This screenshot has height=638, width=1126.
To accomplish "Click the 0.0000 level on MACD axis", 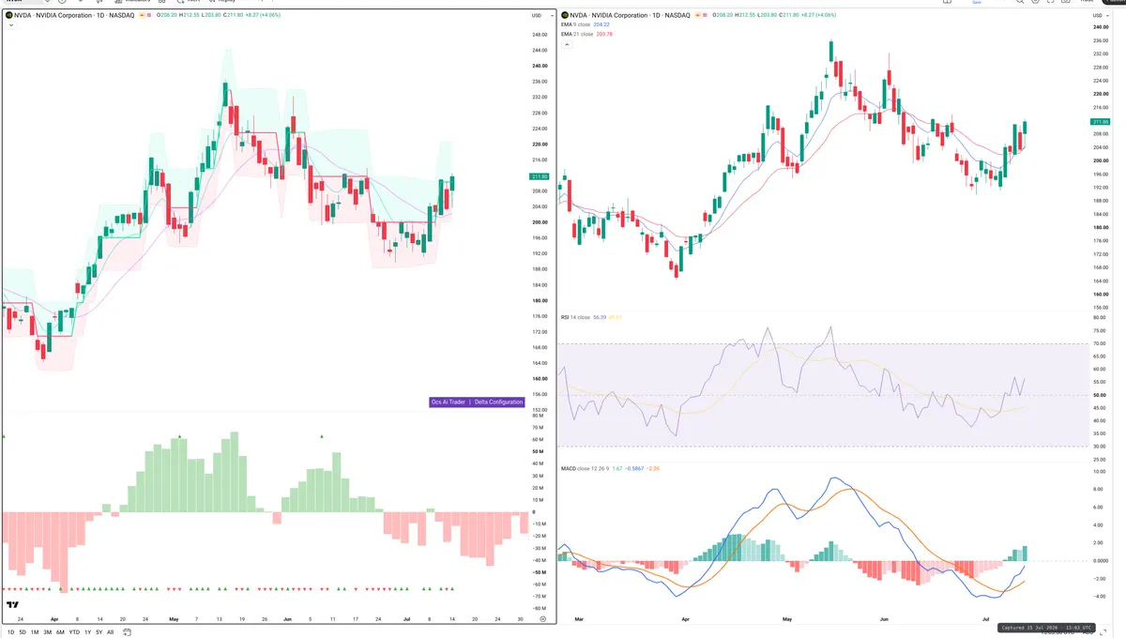I will coord(1100,560).
